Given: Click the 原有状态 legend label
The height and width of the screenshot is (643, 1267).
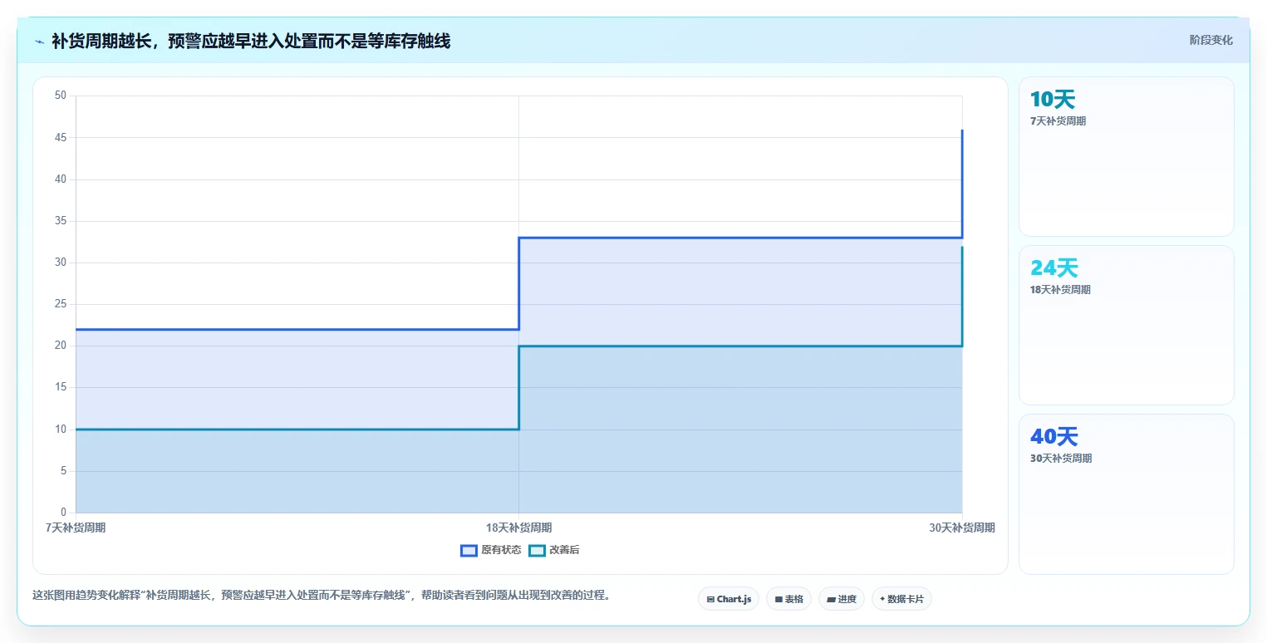Looking at the screenshot, I should coord(501,550).
